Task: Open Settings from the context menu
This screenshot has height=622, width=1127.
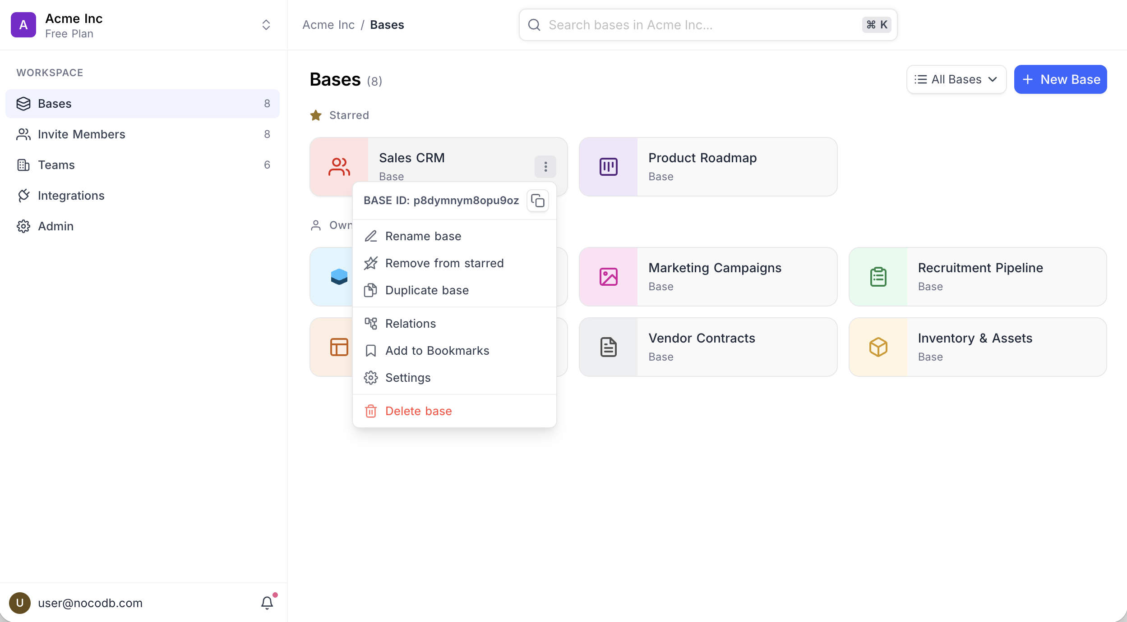Action: [454, 378]
